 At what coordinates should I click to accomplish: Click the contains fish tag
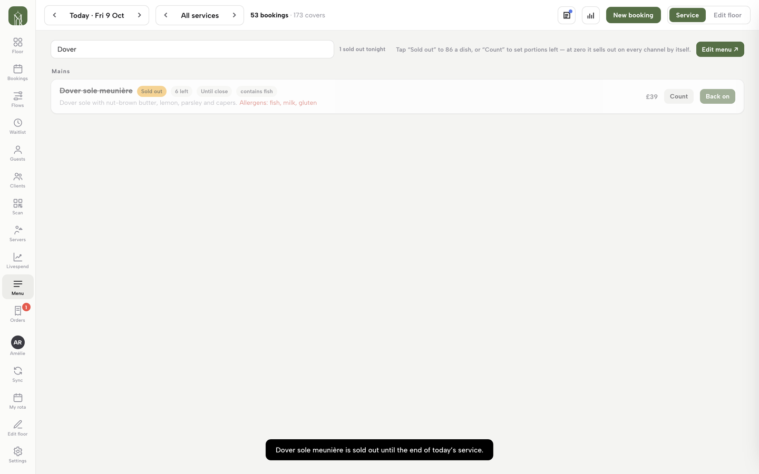tap(257, 92)
